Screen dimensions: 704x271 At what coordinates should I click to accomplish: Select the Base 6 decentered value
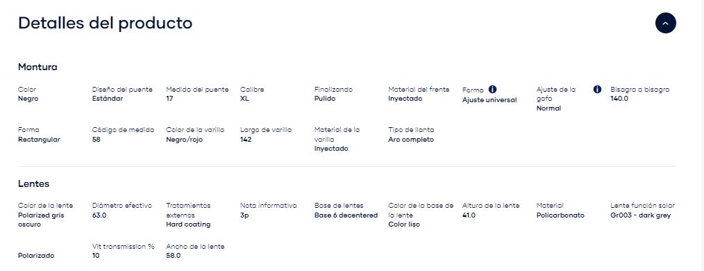(x=346, y=215)
